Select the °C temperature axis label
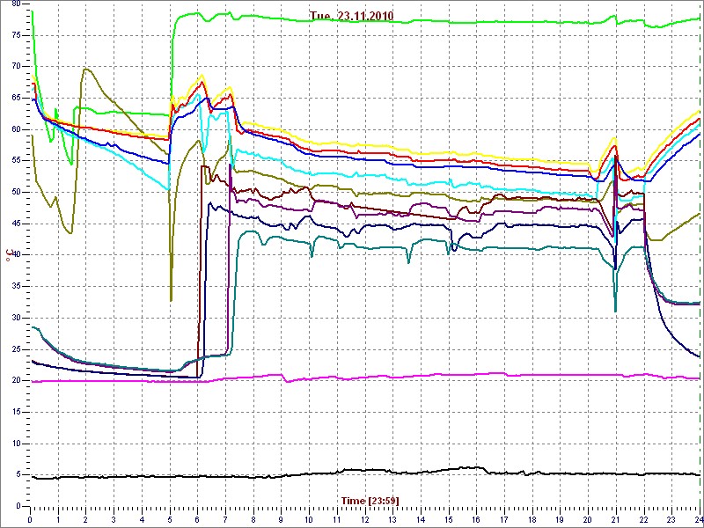The image size is (704, 528). click(x=9, y=254)
